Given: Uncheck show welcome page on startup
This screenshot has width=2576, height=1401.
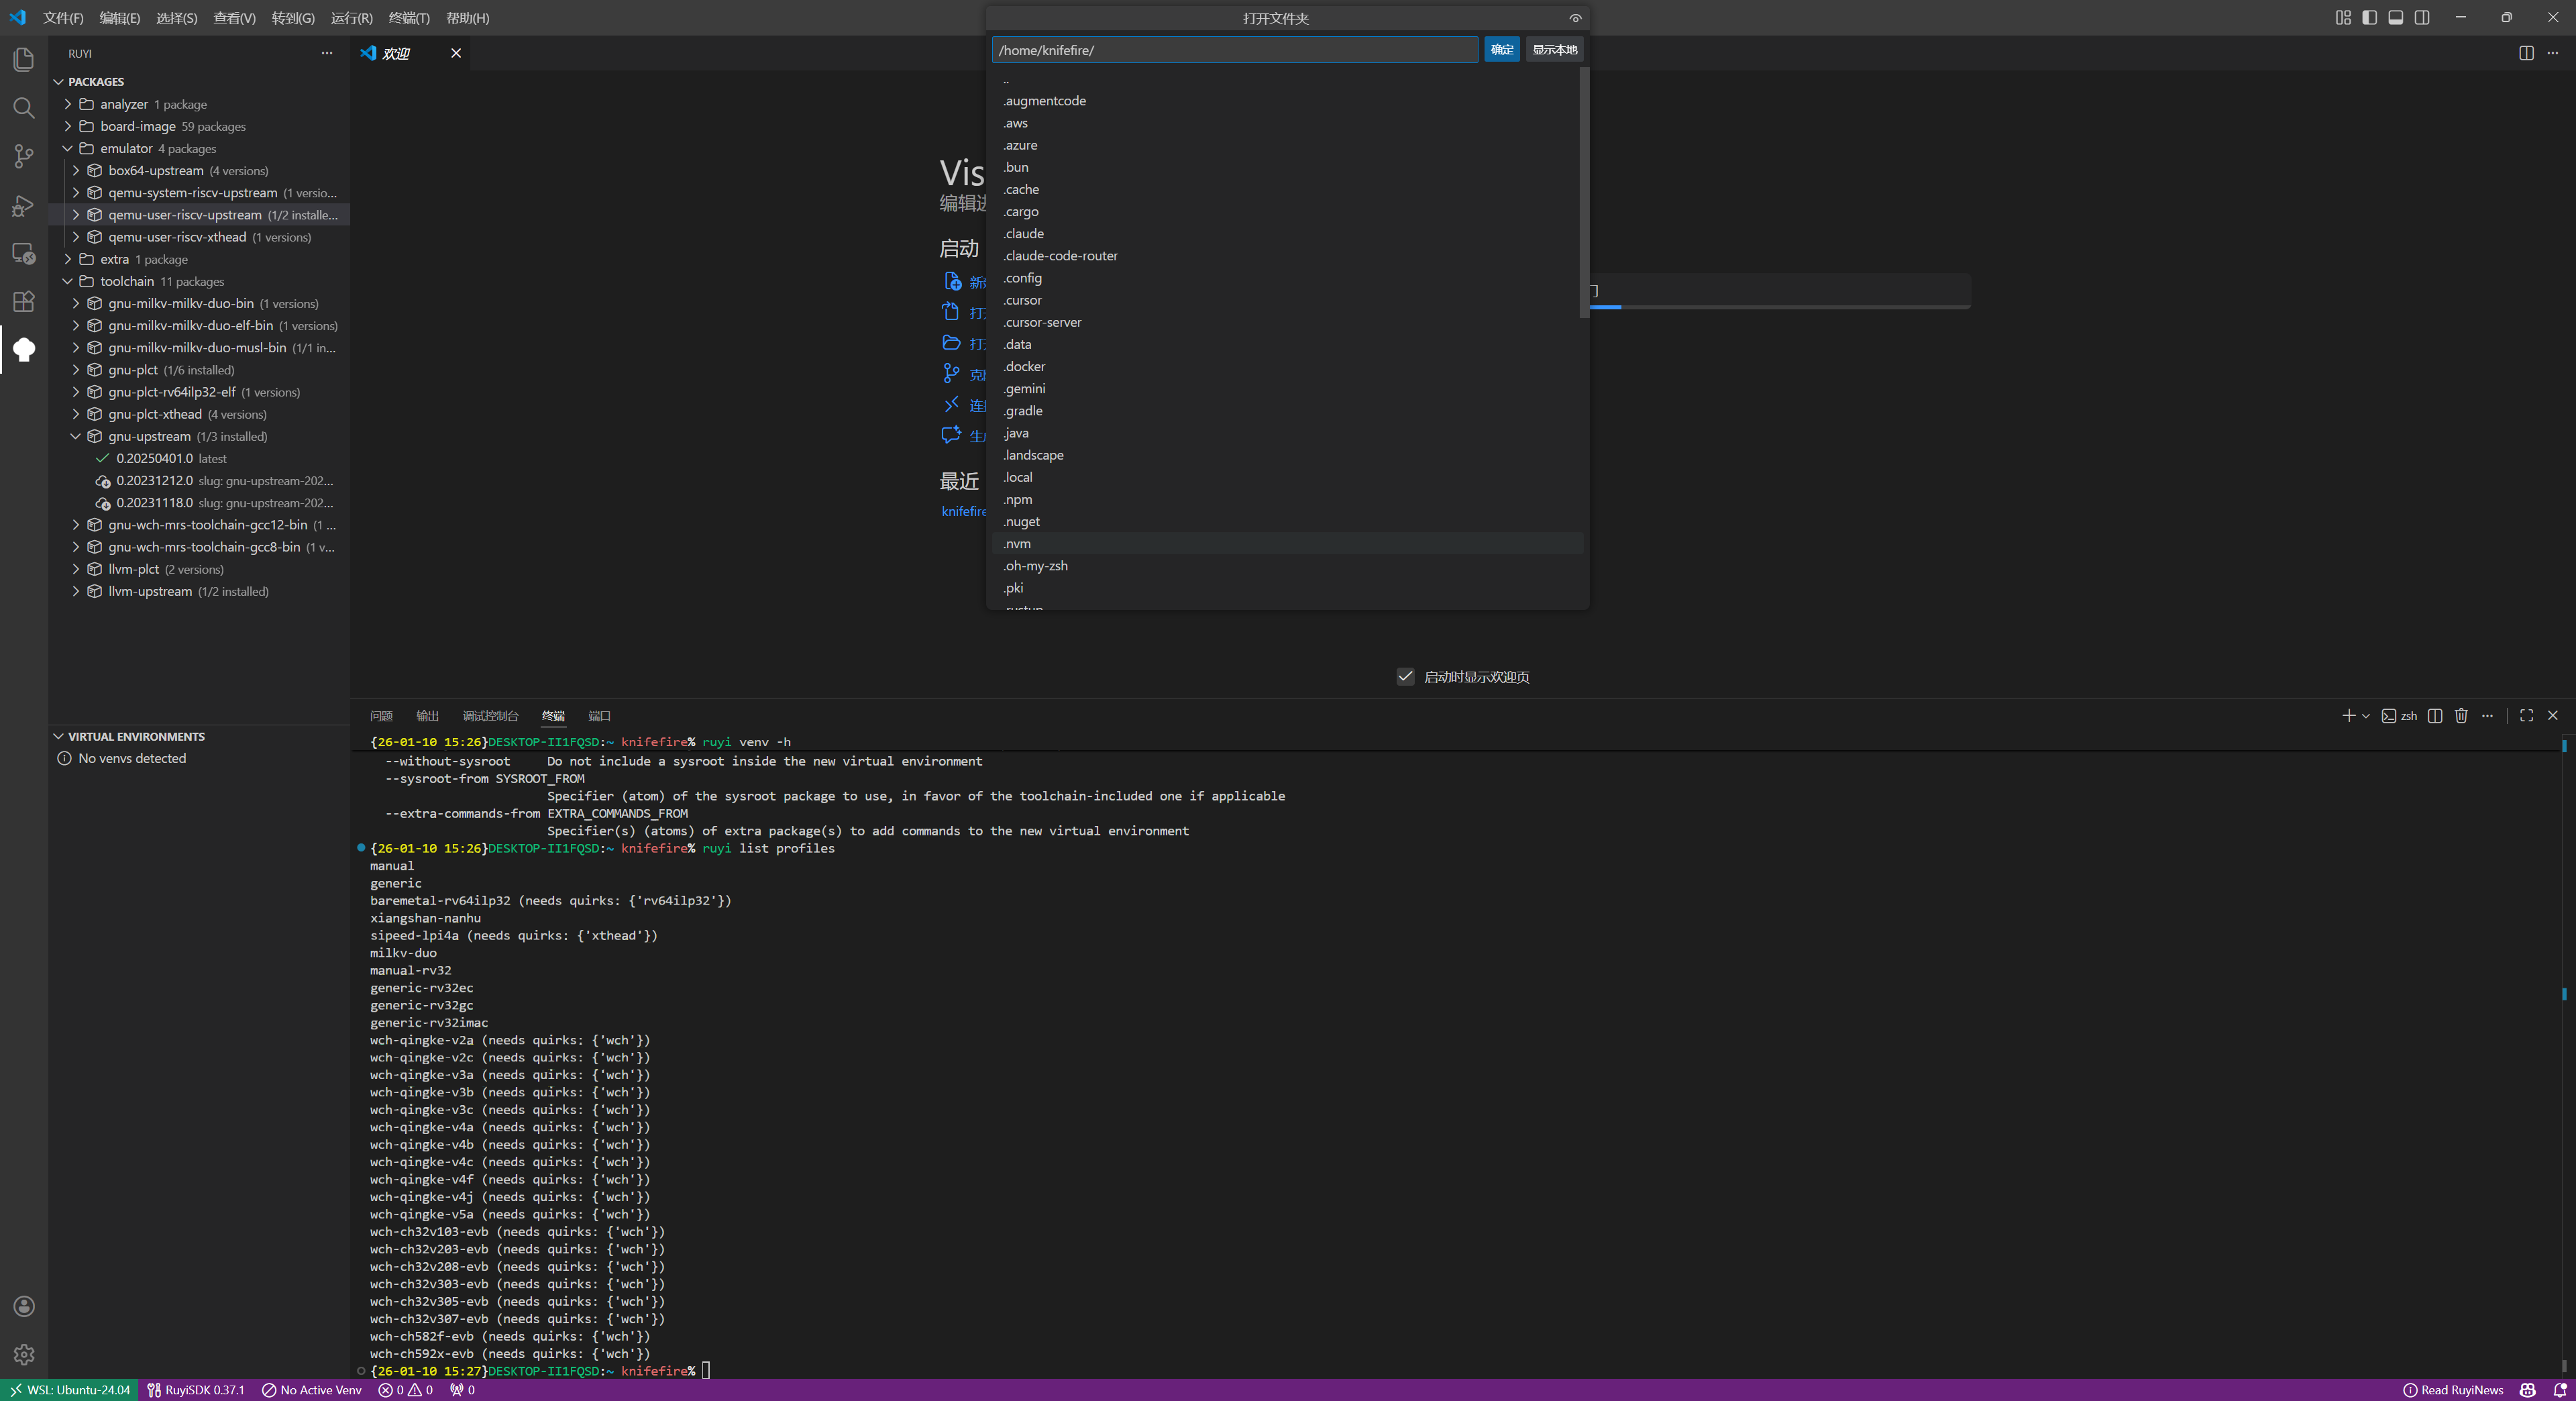Looking at the screenshot, I should [1405, 677].
